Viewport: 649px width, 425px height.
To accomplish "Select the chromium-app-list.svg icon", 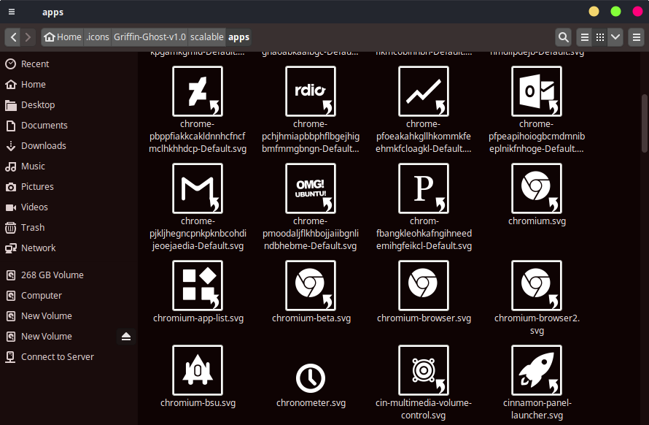I will coord(198,286).
